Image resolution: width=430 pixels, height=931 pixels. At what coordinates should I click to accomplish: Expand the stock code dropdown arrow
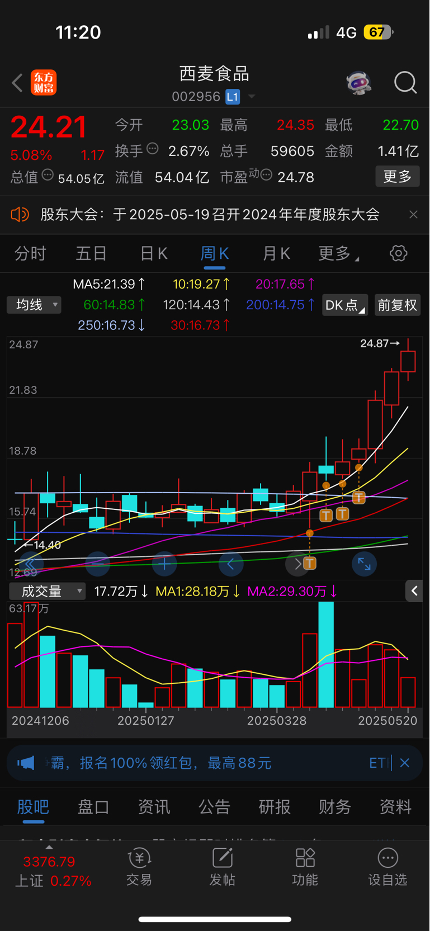coord(252,97)
